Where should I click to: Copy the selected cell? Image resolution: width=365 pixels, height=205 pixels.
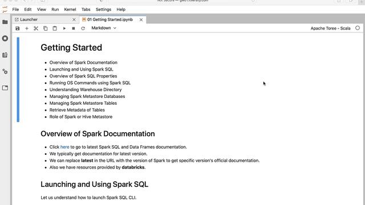click(46, 28)
